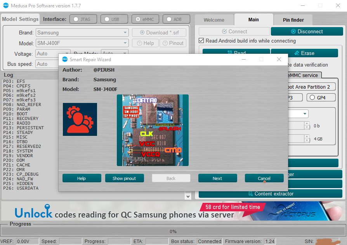Click the ETA field in status bar
The image size is (347, 245).
click(x=157, y=242)
